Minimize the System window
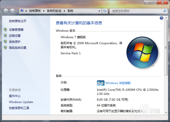This screenshot has width=170, height=122. coord(147,2)
